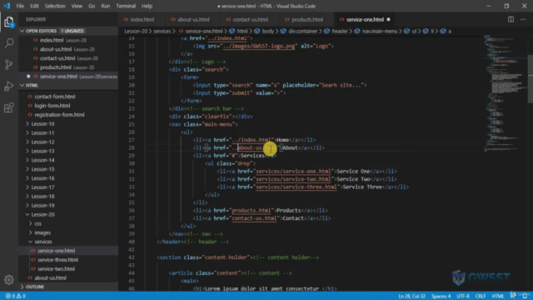Click the services breadcrumb segment
This screenshot has width=533, height=300.
(x=162, y=32)
